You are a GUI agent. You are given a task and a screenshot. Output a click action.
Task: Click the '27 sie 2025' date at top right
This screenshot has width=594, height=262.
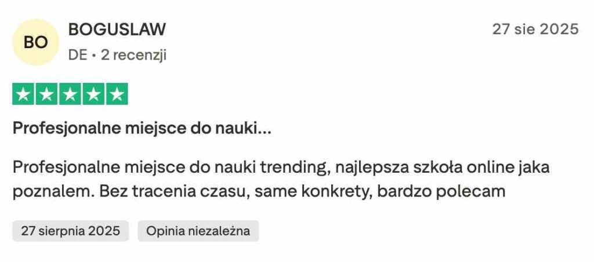[535, 29]
